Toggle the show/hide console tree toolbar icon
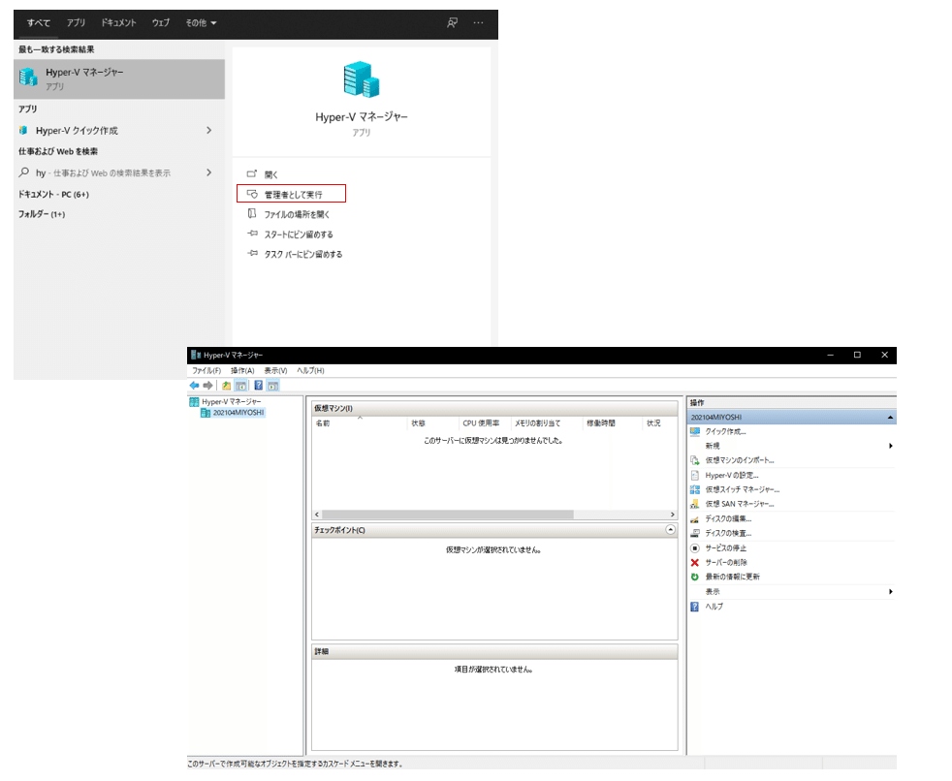Viewport: 952px width, 781px height. click(x=241, y=386)
